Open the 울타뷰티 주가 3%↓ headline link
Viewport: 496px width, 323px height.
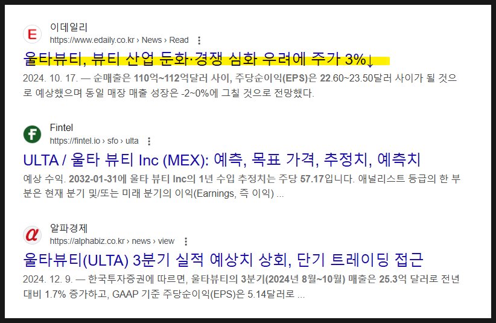(199, 60)
